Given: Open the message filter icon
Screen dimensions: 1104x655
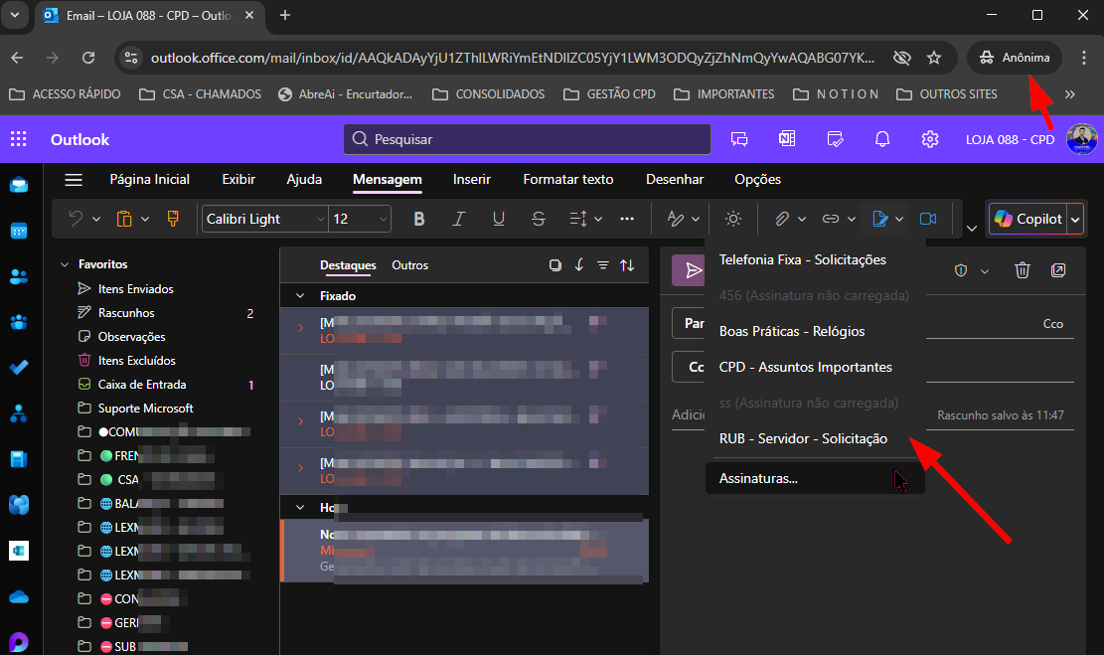Looking at the screenshot, I should [603, 265].
